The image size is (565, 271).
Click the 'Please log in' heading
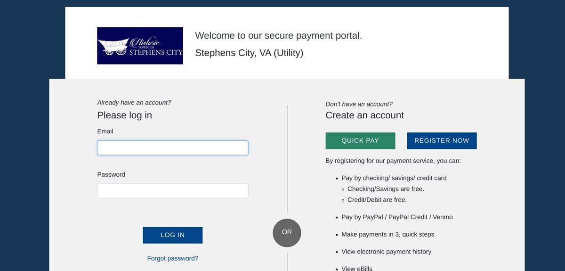tap(124, 115)
